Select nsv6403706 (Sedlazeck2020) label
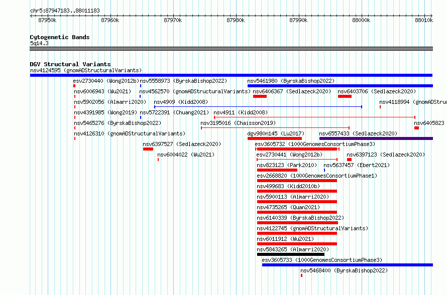447x295 pixels. pos(377,91)
